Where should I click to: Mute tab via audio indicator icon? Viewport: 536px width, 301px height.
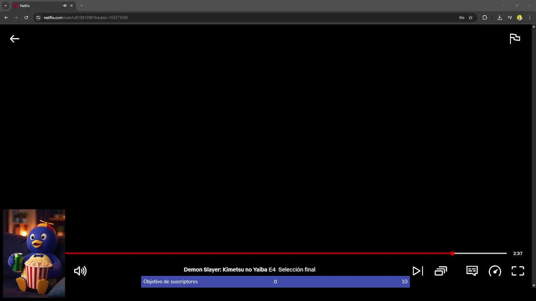[64, 6]
